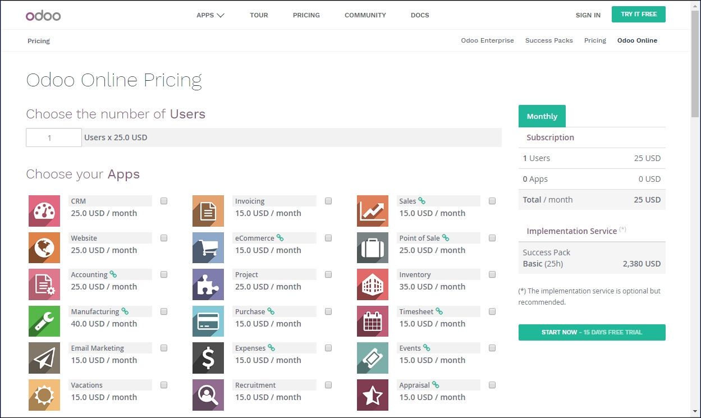701x418 pixels.
Task: Expand the APPS dropdown menu
Action: tap(210, 15)
